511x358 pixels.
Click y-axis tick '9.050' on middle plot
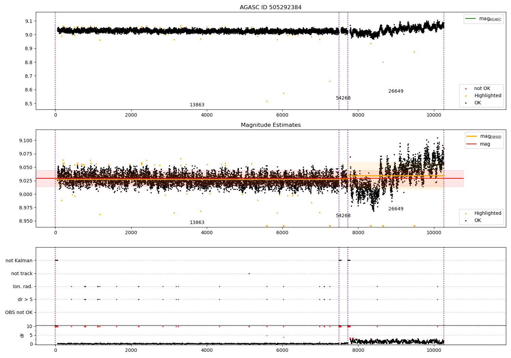point(26,167)
